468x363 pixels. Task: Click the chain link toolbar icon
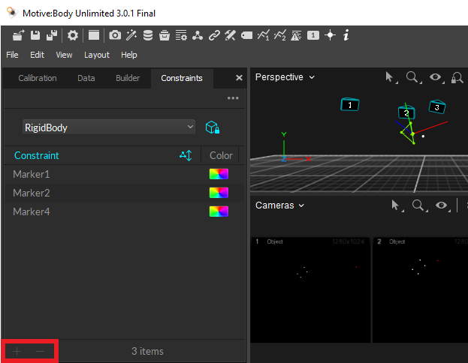214,35
